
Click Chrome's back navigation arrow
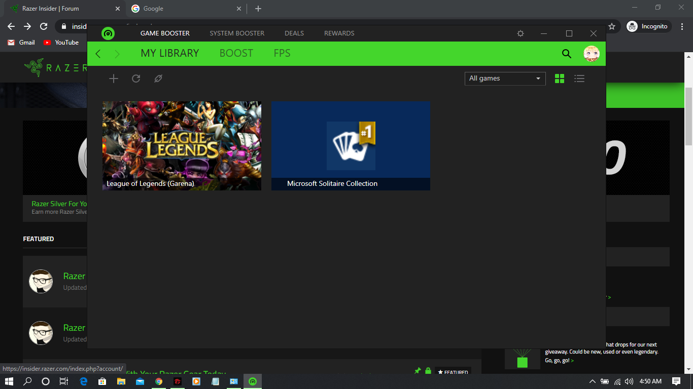[x=11, y=26]
